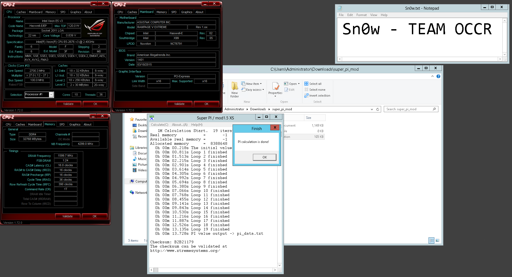This screenshot has height=277, width=512.
Task: Click OK in Memory CPU-Z window
Action: pos(94,216)
